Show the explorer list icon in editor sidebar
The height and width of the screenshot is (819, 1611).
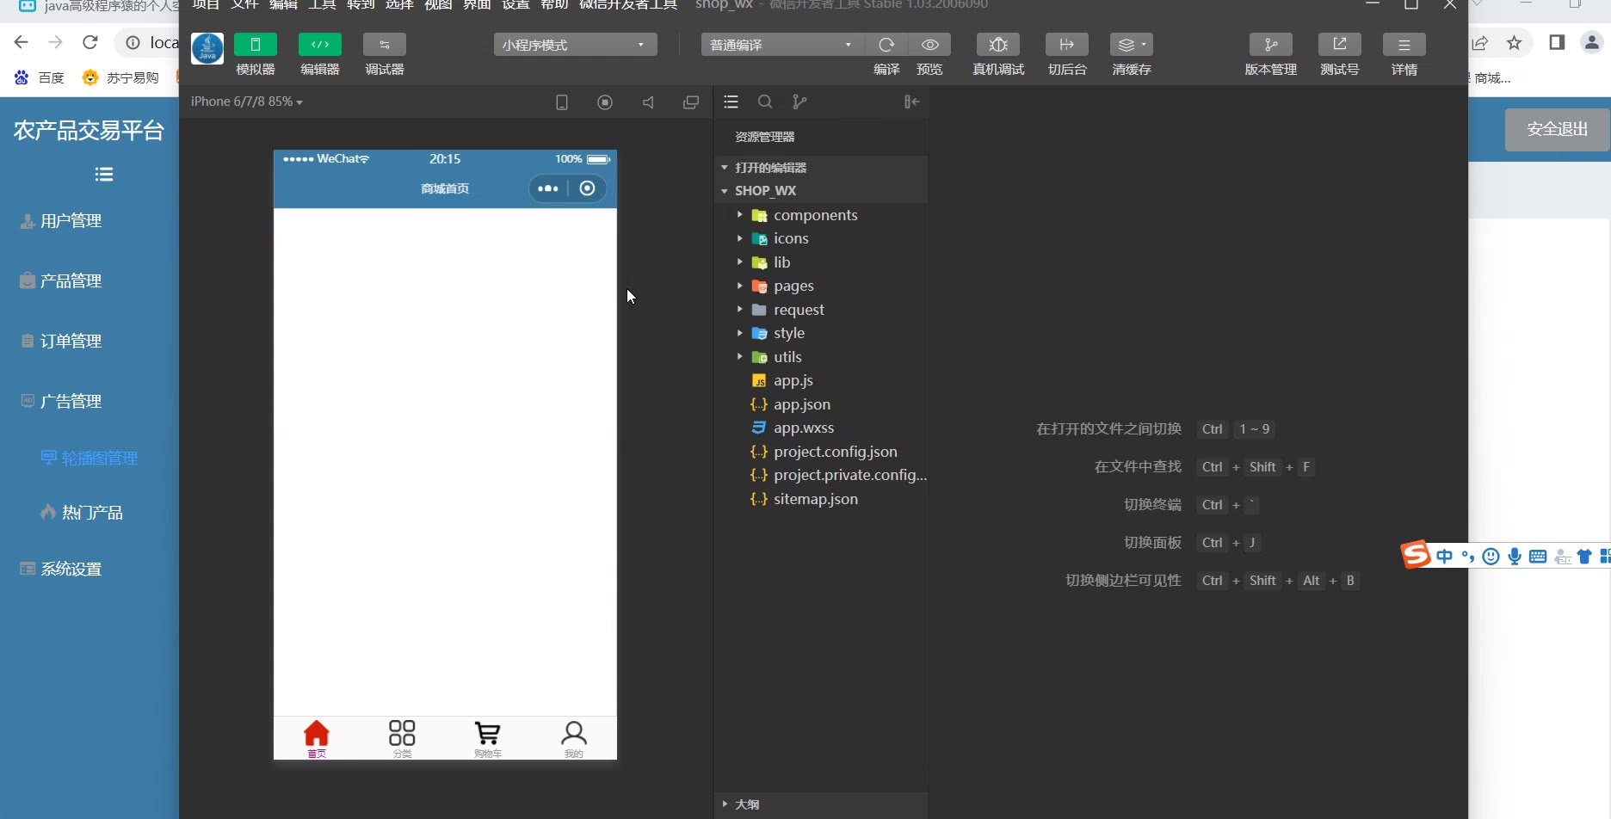(x=731, y=102)
